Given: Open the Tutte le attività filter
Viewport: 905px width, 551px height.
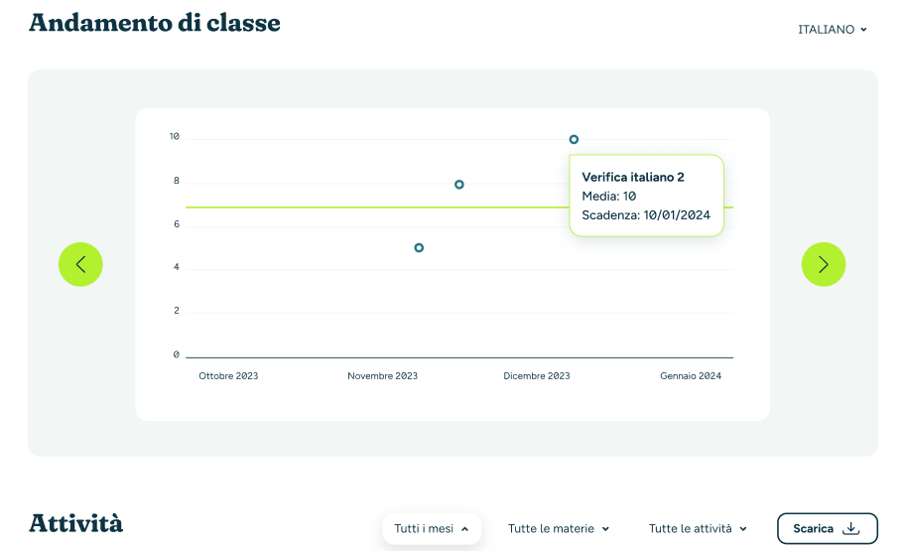Looking at the screenshot, I should click(697, 529).
